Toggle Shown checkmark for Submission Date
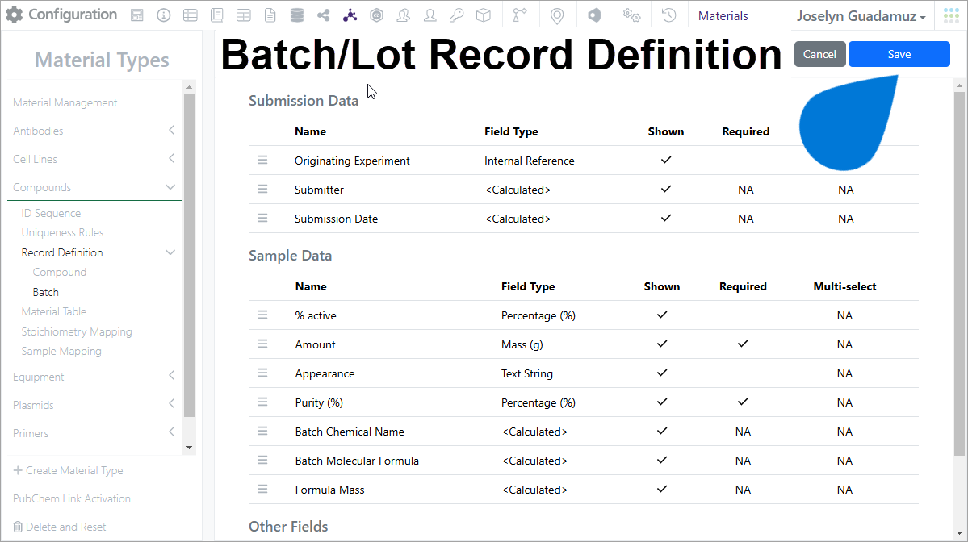This screenshot has height=542, width=968. 665,218
